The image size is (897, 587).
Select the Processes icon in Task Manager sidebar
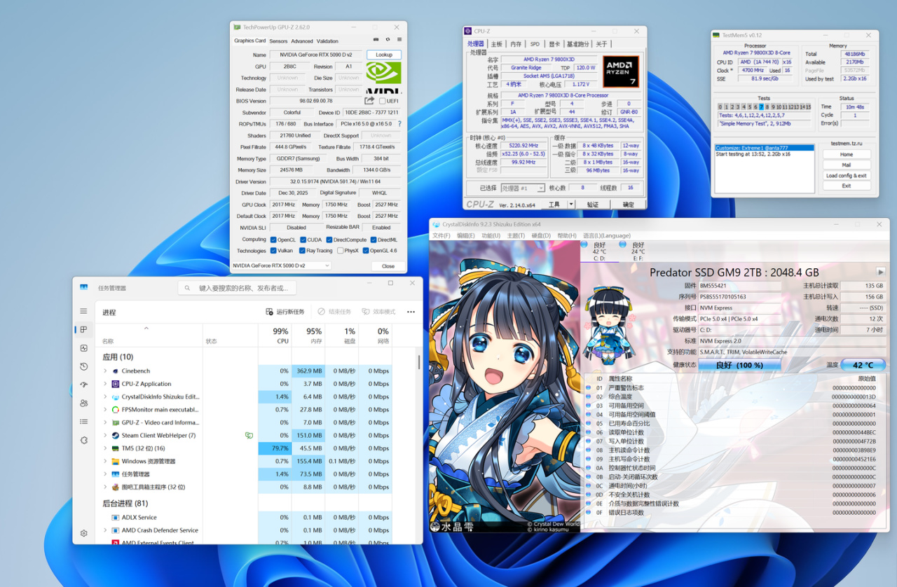pyautogui.click(x=84, y=330)
